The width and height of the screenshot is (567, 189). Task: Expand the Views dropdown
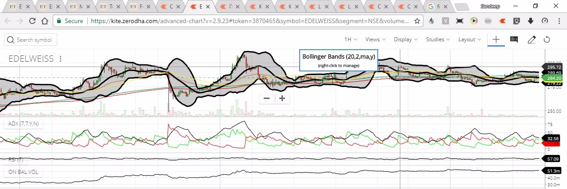375,39
